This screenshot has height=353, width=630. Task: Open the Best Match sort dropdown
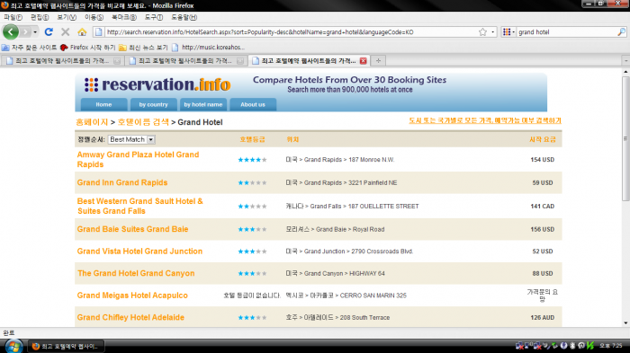131,139
